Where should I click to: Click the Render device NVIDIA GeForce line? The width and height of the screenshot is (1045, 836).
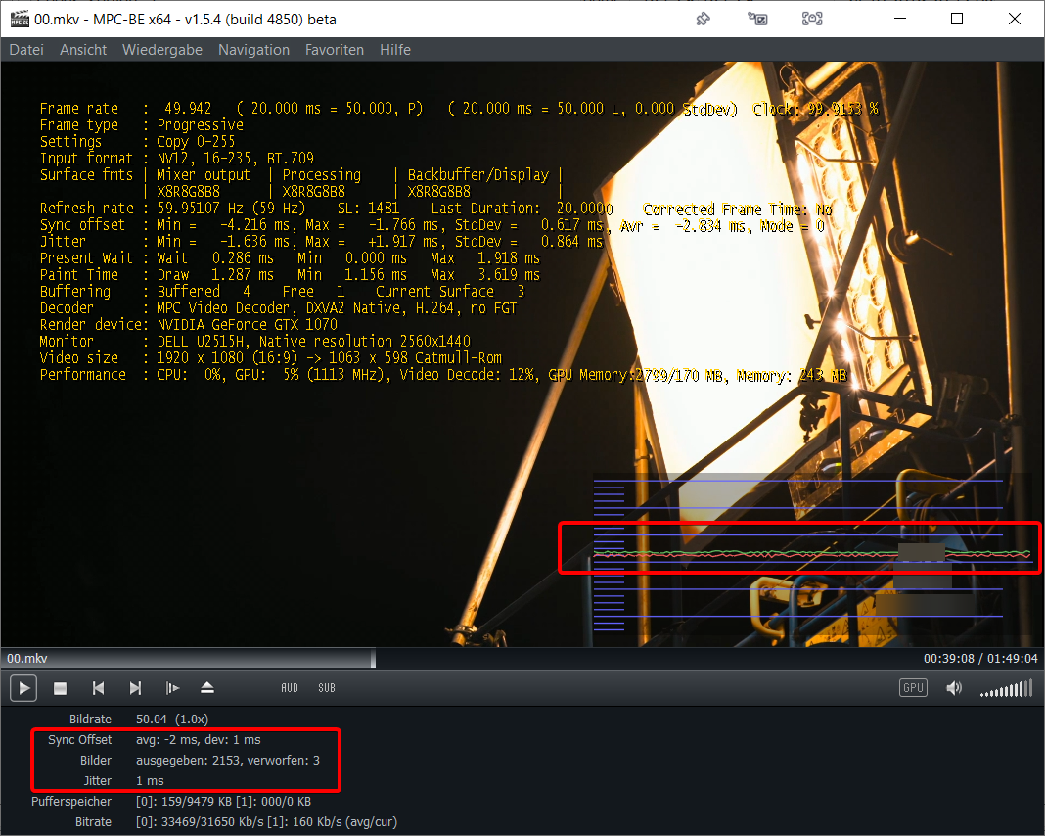(x=189, y=325)
